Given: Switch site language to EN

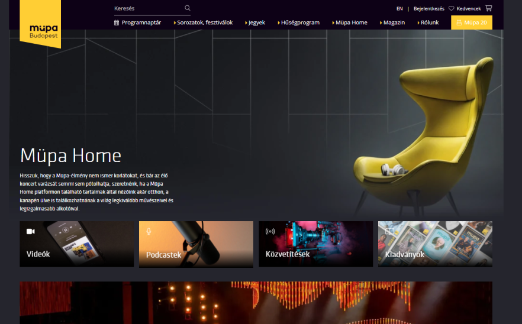Looking at the screenshot, I should click(399, 9).
